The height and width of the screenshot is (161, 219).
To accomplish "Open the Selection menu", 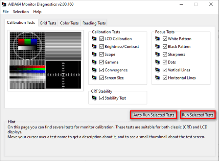I will point(21,12).
